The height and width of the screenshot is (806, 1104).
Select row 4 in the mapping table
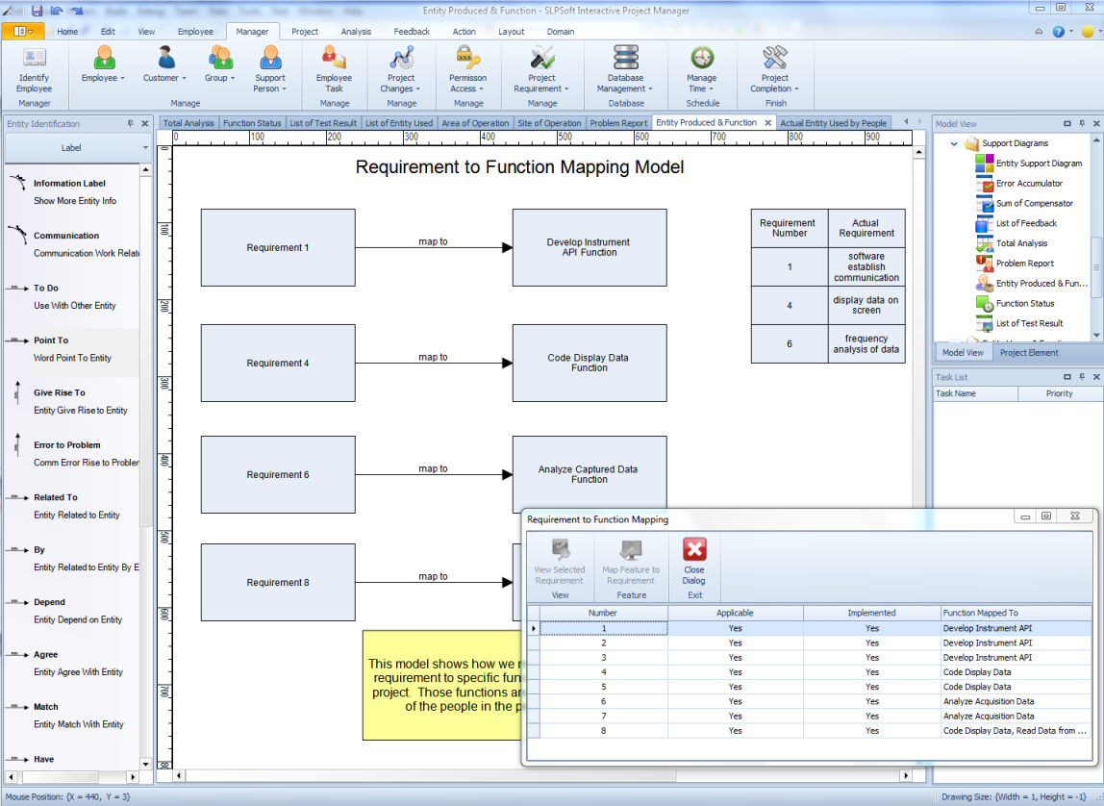810,672
